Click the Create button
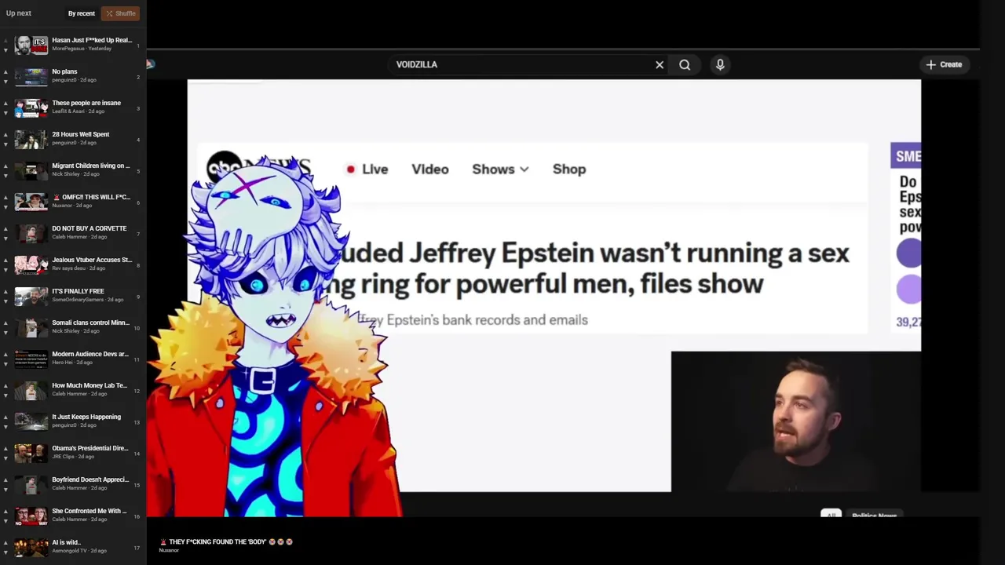 [x=944, y=64]
